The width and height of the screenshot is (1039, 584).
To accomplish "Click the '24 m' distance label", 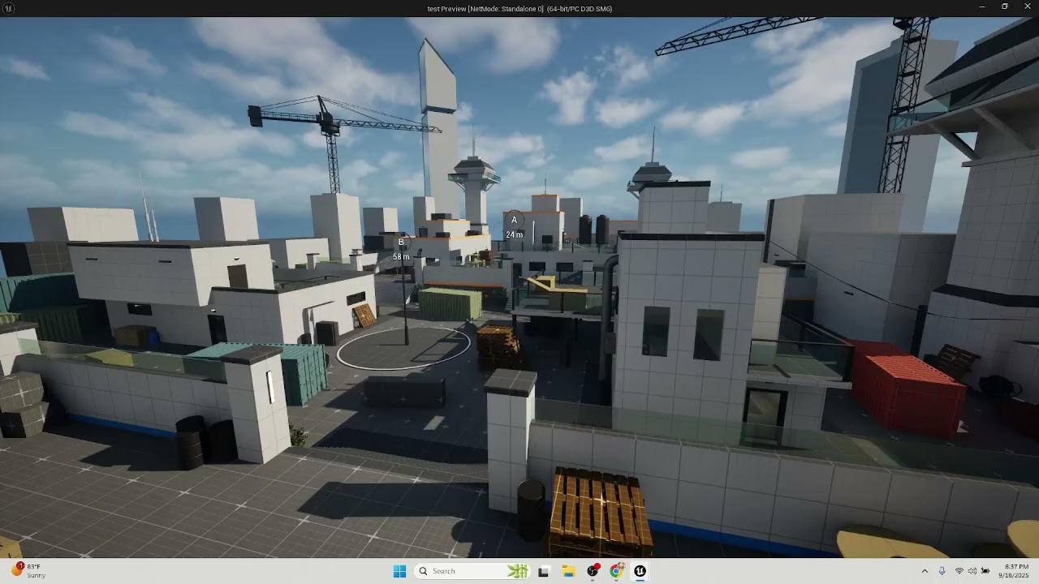I will pos(515,234).
